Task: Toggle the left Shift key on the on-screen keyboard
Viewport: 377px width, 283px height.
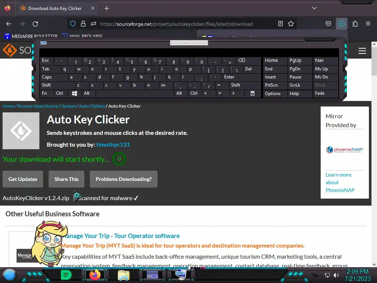Action: (x=57, y=85)
